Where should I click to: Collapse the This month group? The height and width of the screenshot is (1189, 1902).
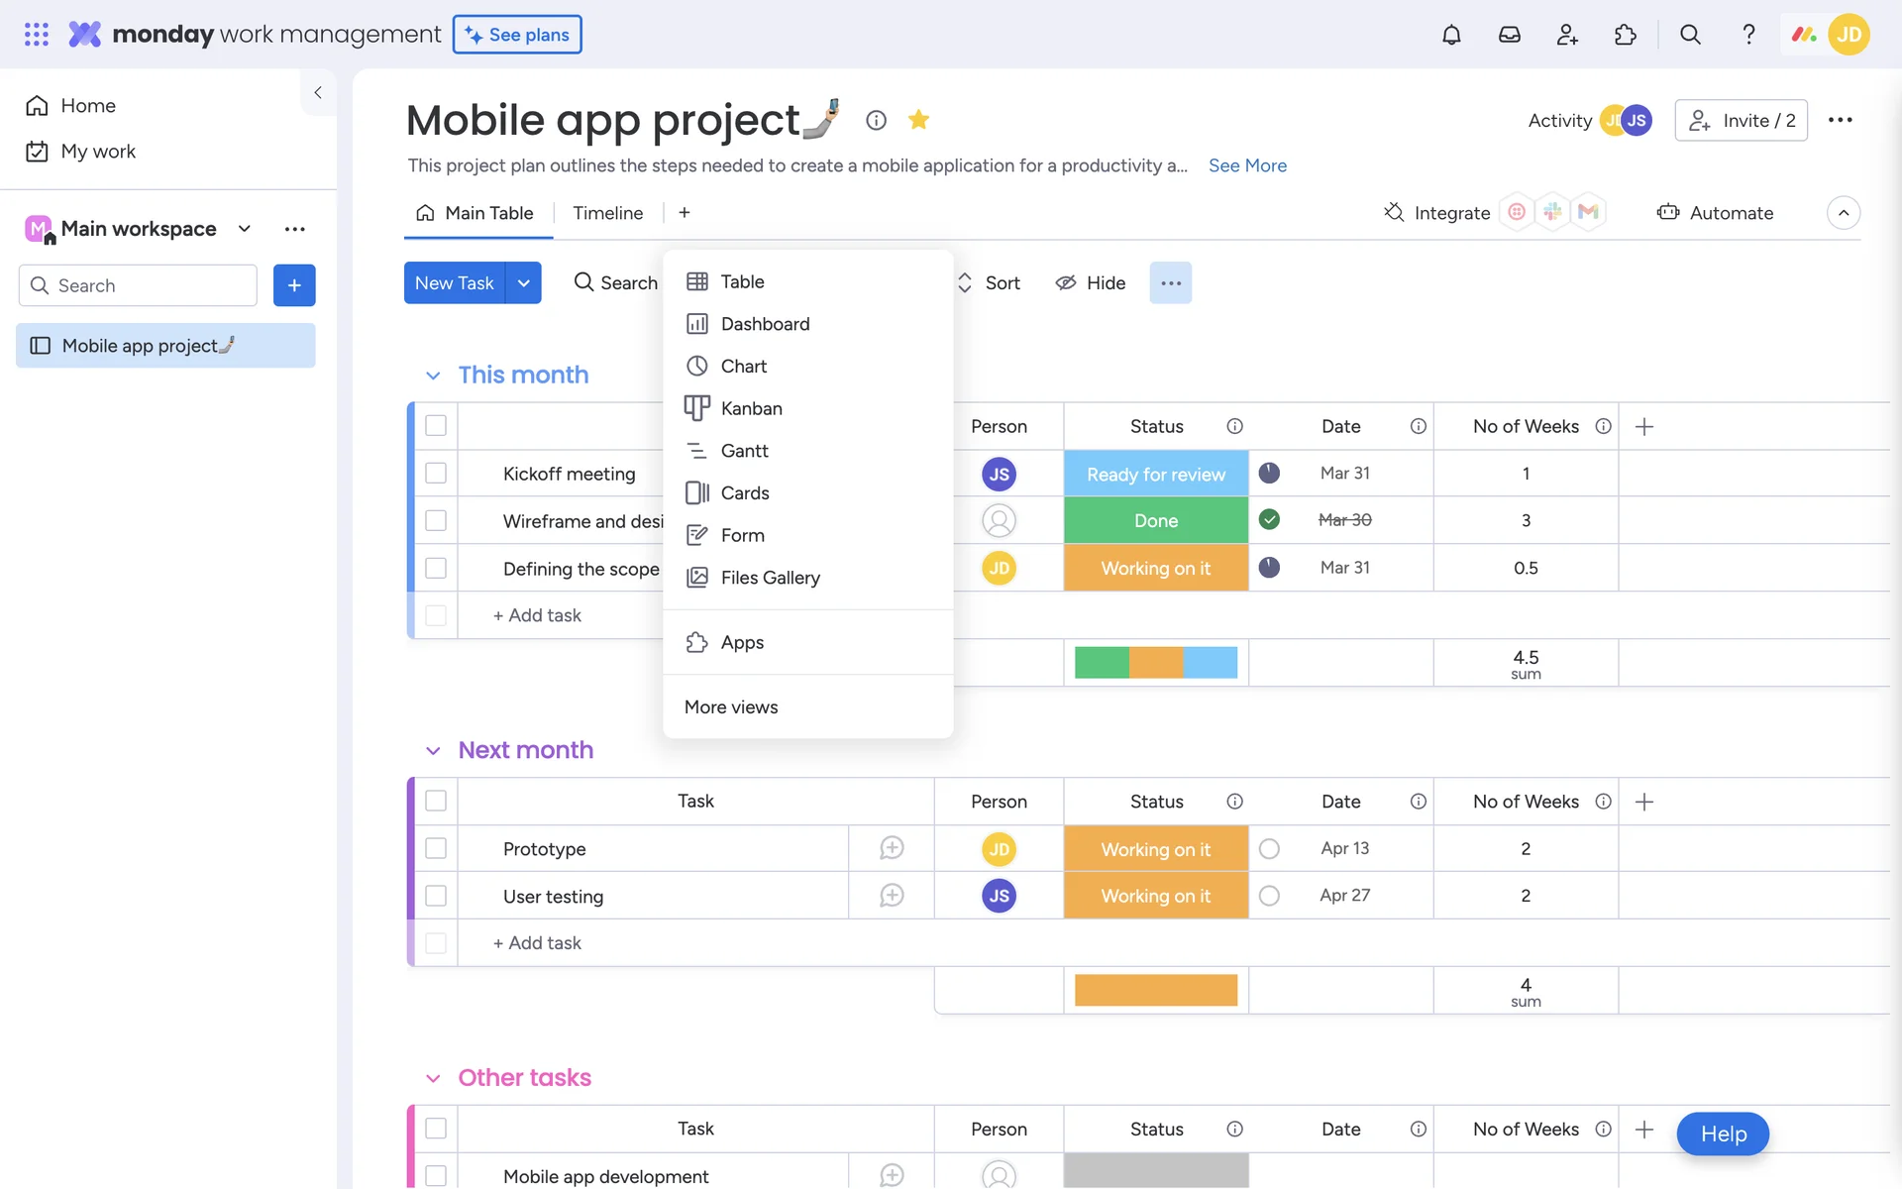click(433, 376)
